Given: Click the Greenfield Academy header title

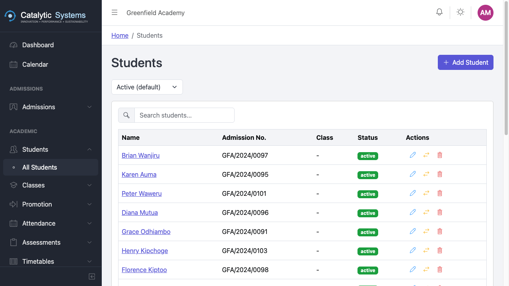Looking at the screenshot, I should [x=155, y=13].
